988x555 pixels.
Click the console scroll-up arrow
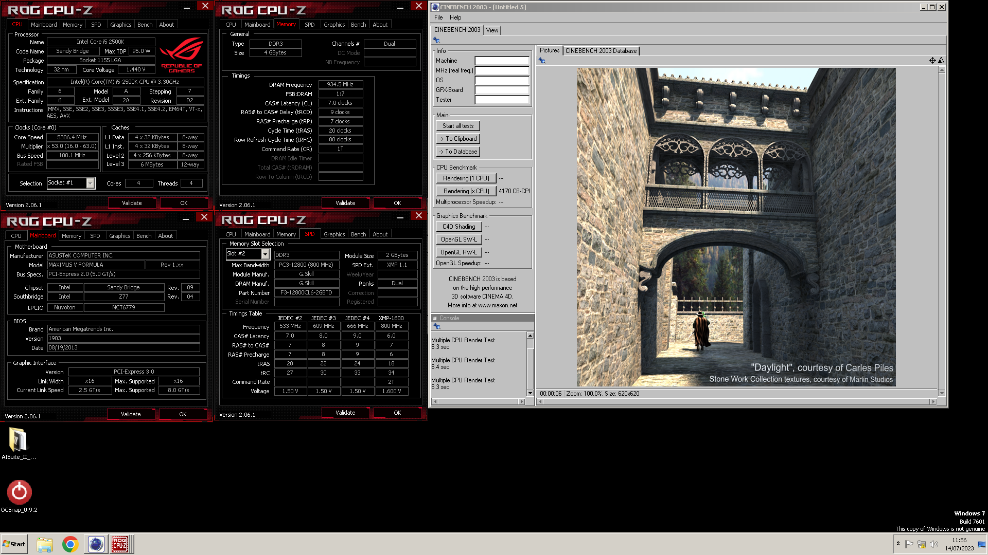530,336
